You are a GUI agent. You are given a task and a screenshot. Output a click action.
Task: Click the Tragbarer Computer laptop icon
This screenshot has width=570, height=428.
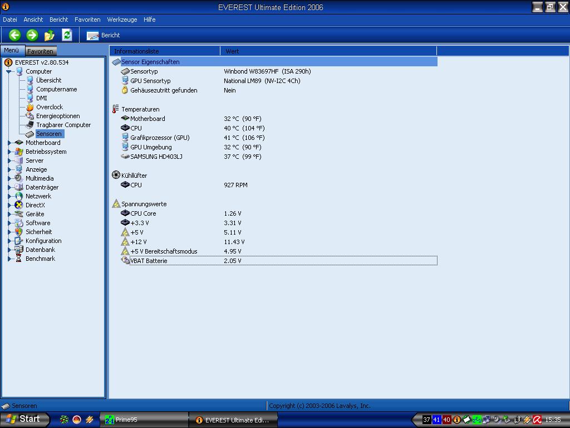(x=30, y=125)
